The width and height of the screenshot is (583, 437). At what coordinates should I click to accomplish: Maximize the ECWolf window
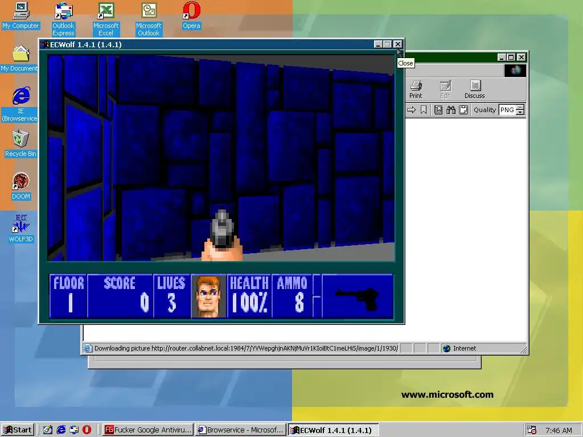pyautogui.click(x=387, y=44)
